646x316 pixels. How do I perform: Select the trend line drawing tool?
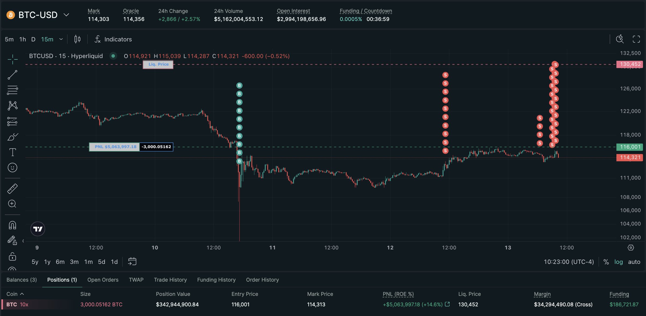[12, 75]
